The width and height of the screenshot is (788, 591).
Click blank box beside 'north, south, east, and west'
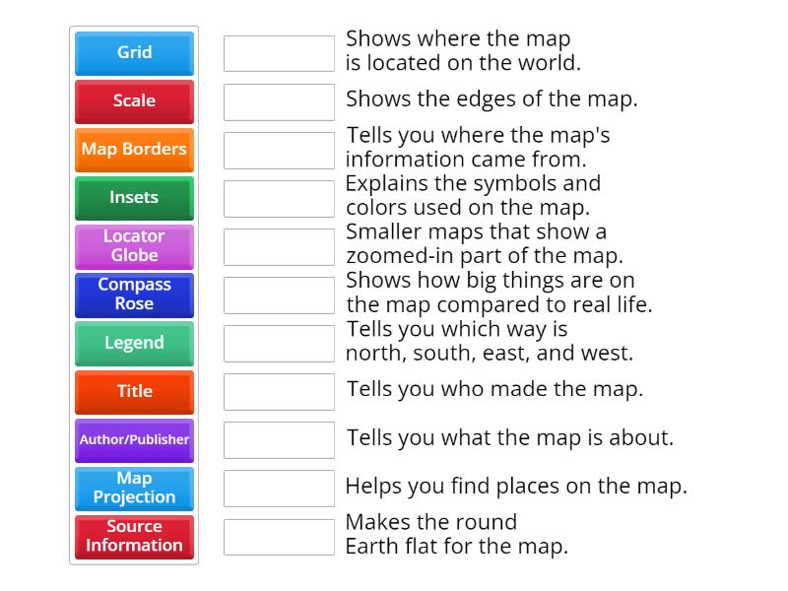(x=279, y=343)
